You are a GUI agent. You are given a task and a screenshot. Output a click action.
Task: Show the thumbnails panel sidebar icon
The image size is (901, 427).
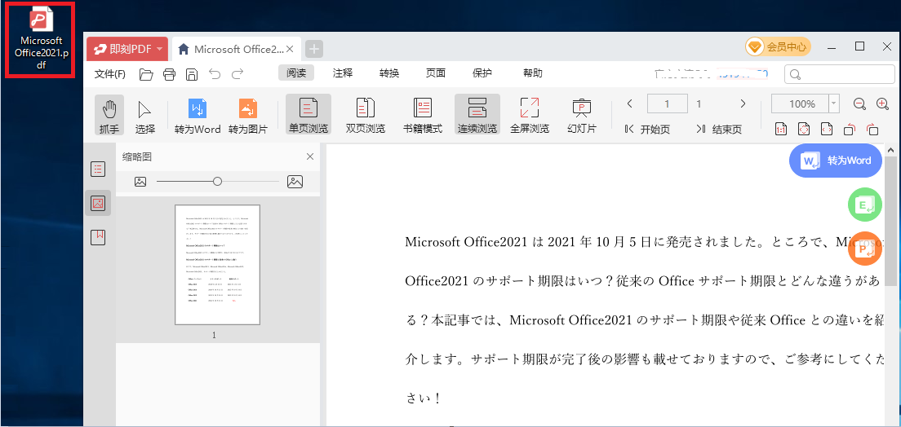tap(98, 203)
